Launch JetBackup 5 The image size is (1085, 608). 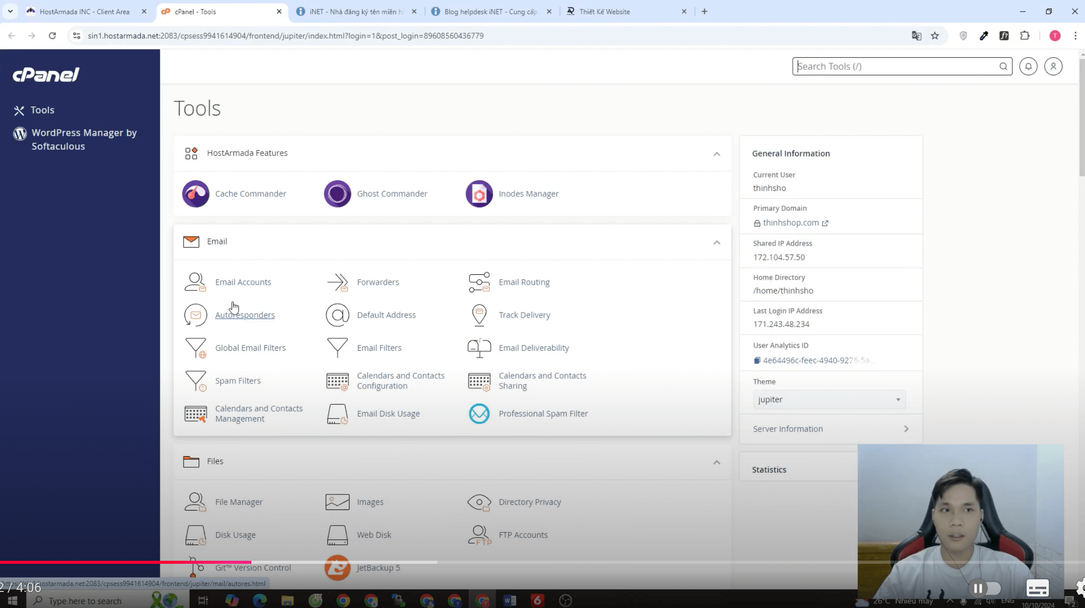(378, 567)
